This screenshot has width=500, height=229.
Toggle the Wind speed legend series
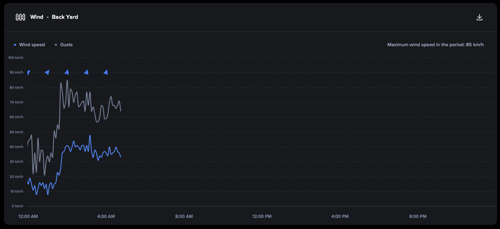(x=29, y=45)
